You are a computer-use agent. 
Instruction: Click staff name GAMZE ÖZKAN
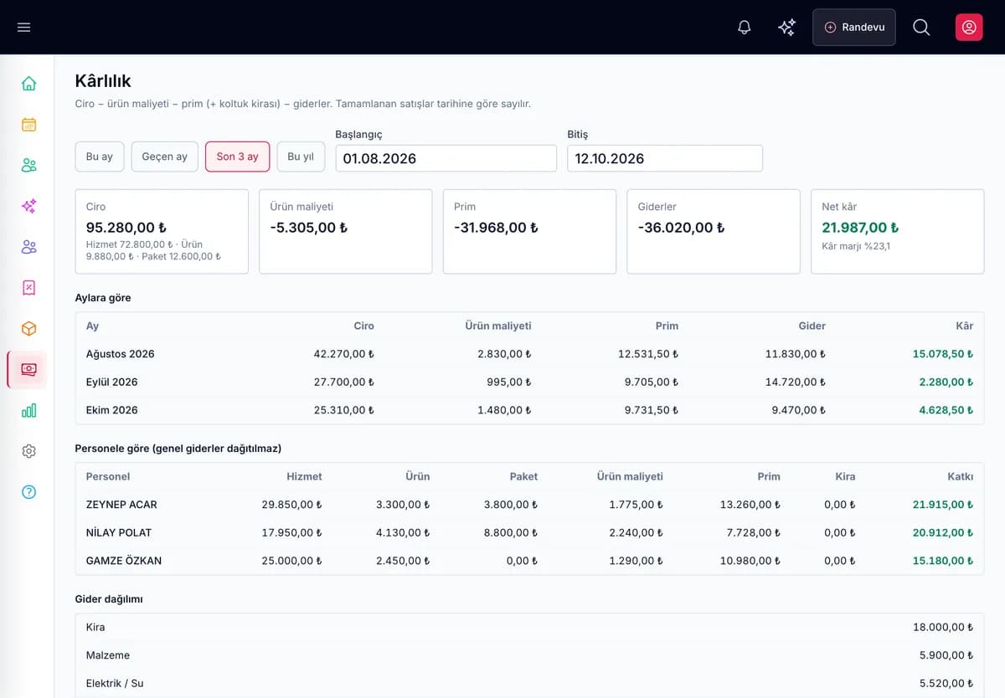click(x=124, y=561)
